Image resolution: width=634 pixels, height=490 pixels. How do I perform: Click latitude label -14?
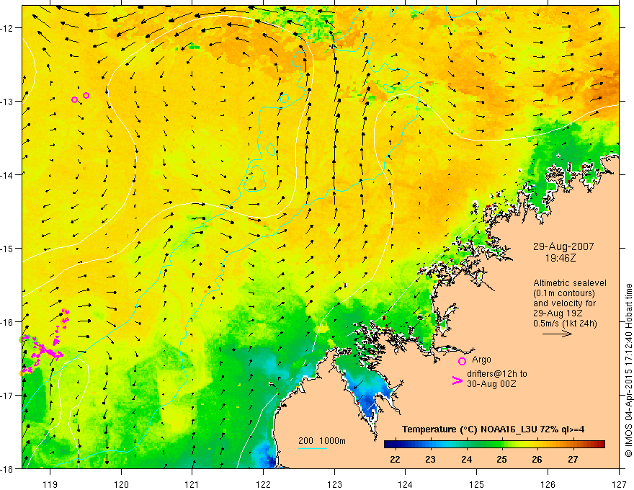[7, 175]
